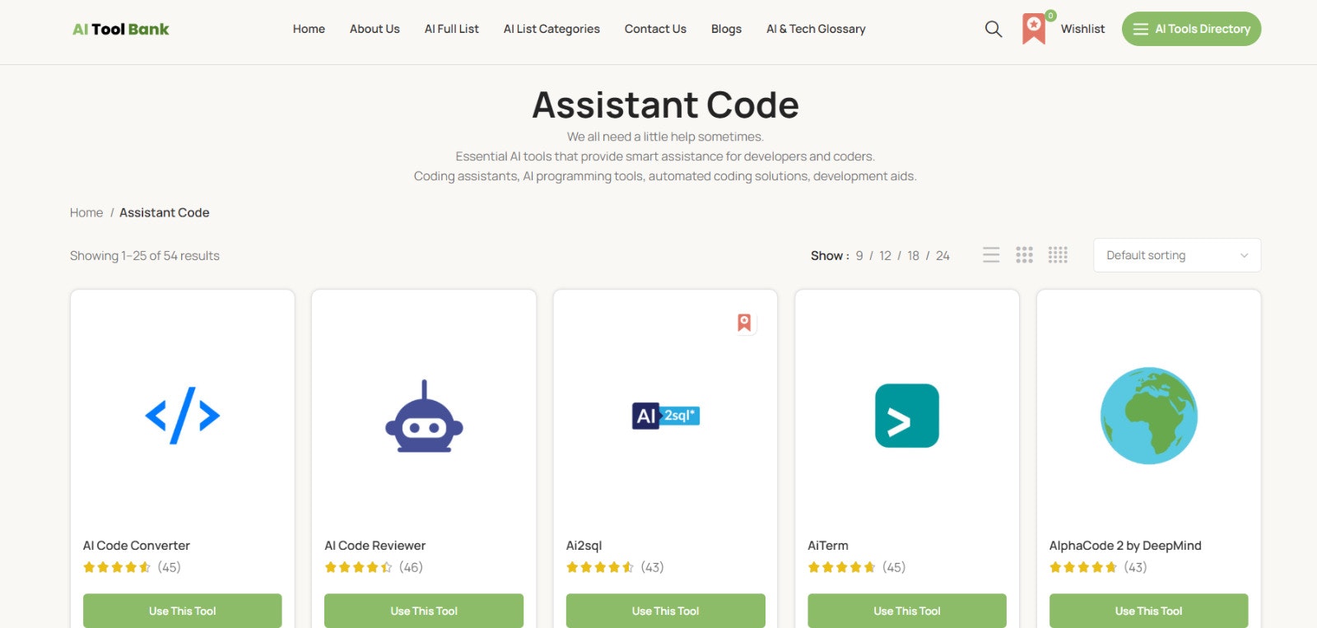Click AlphaCode 2 star rating
1317x628 pixels.
pos(1083,567)
